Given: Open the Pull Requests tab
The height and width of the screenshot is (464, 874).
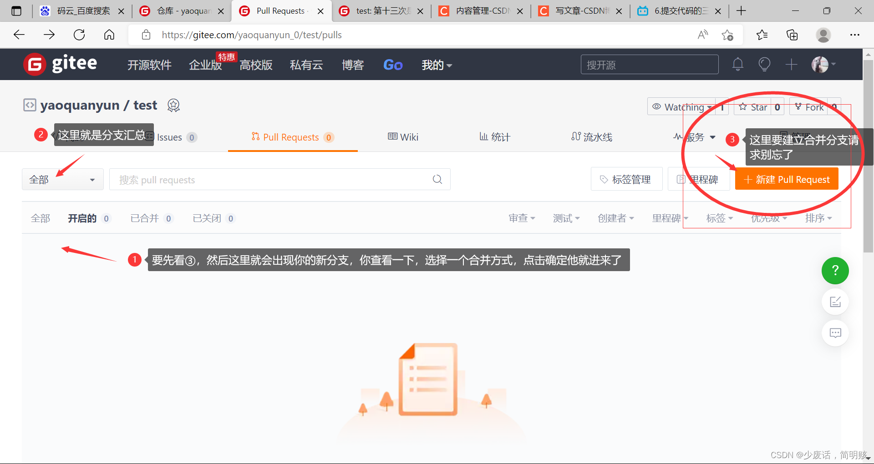Looking at the screenshot, I should 293,137.
